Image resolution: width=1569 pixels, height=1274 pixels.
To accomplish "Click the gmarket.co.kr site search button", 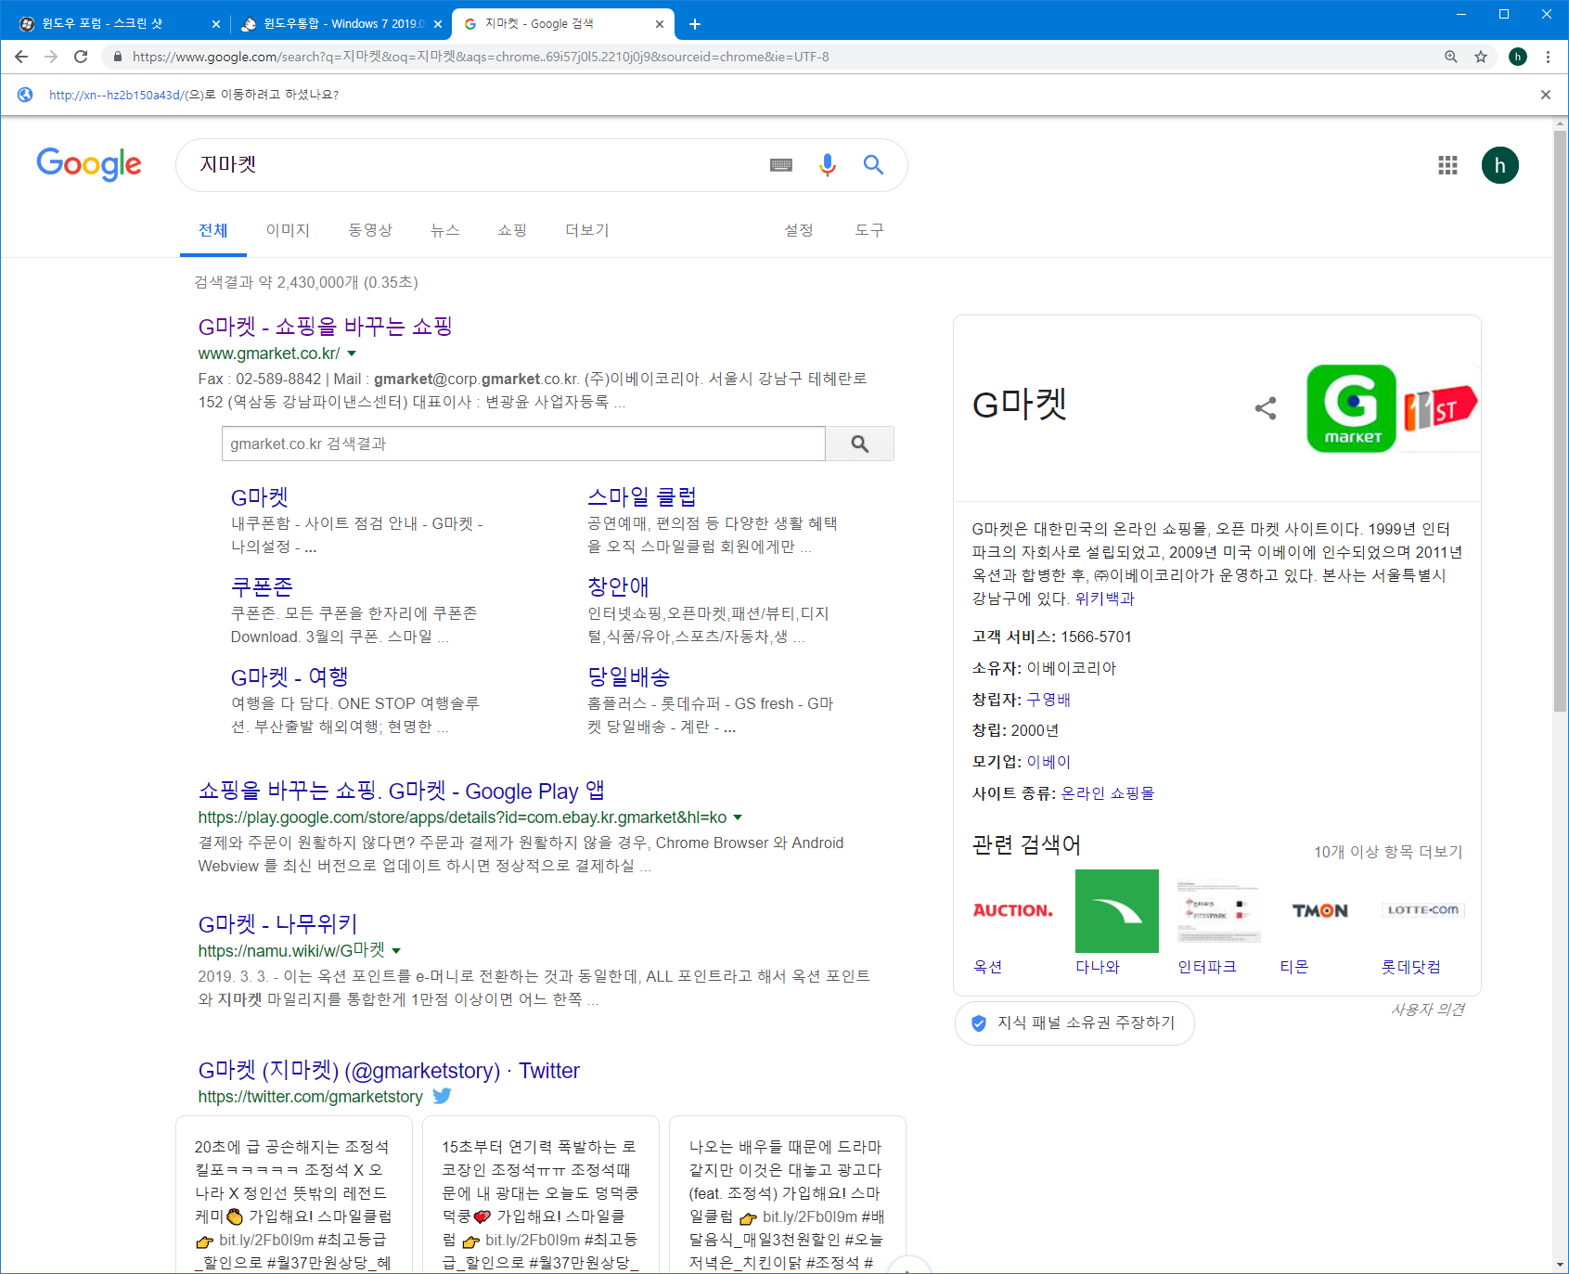I will click(x=860, y=444).
